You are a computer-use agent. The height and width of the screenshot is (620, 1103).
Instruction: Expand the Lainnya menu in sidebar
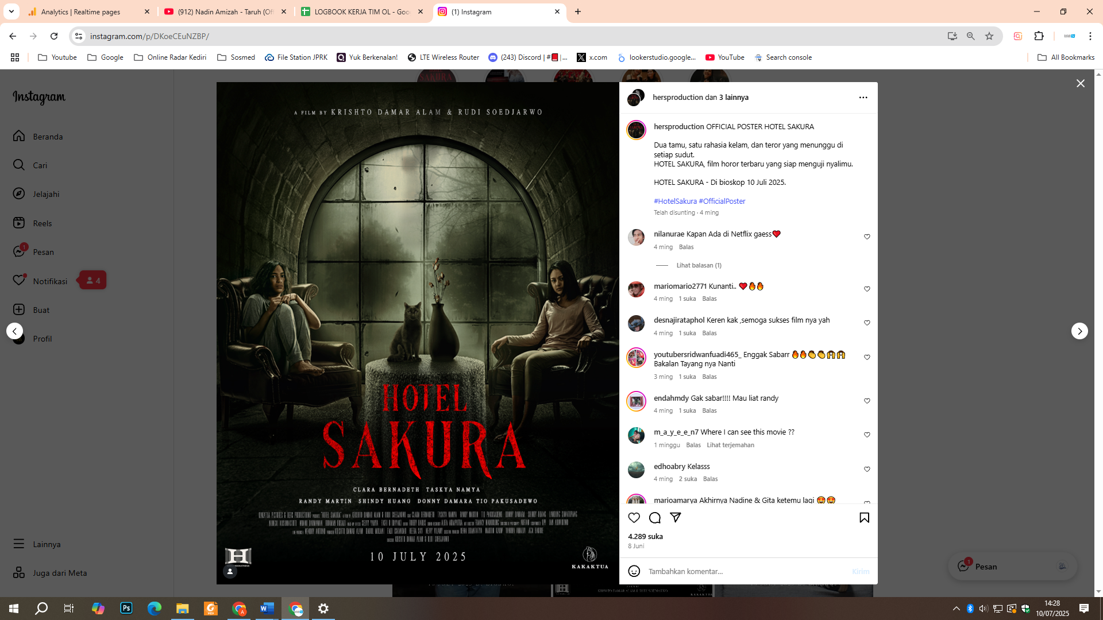point(37,544)
